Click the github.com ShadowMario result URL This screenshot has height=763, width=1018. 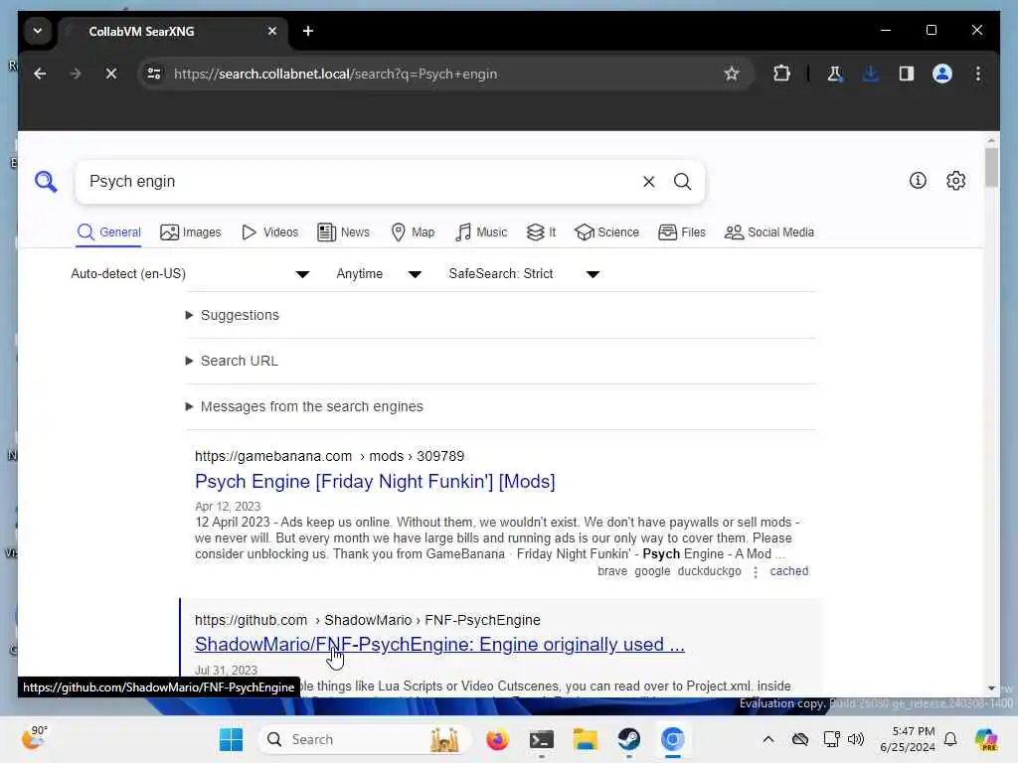pyautogui.click(x=368, y=620)
